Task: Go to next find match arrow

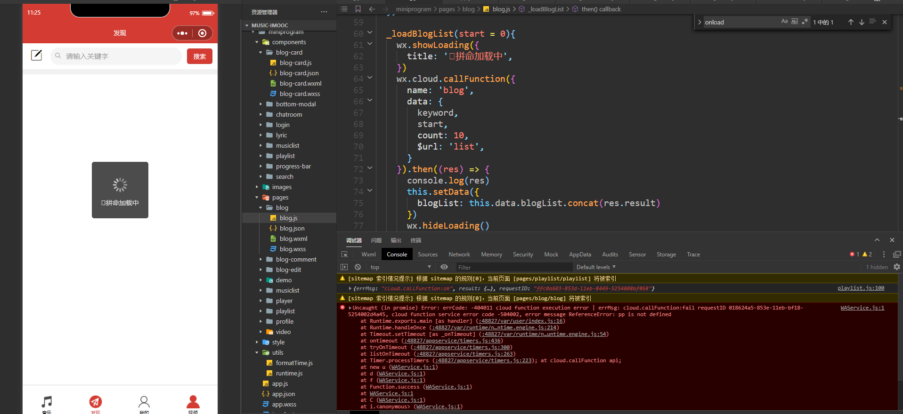Action: click(862, 22)
